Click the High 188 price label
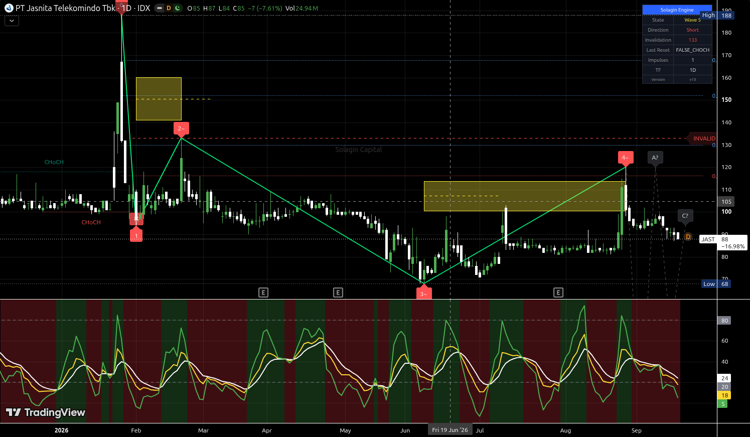 (x=717, y=16)
